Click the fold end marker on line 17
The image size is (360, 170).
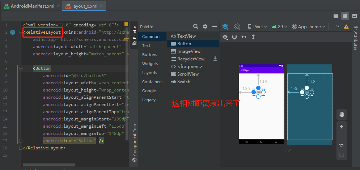[x=21, y=141]
